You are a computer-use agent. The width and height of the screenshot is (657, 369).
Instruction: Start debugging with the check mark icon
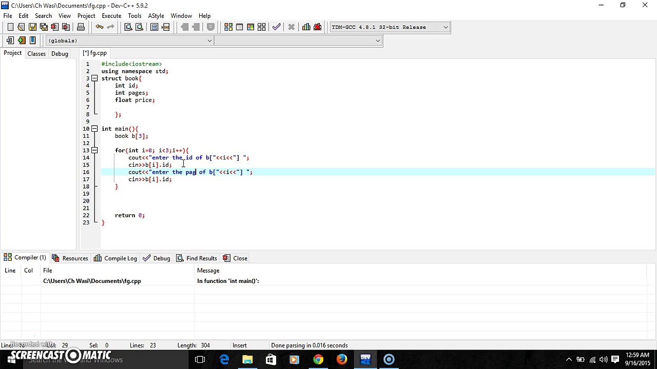277,27
